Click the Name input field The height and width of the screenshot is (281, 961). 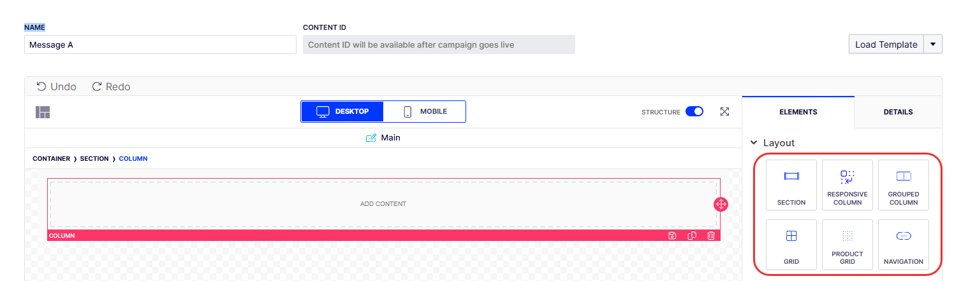coord(160,45)
